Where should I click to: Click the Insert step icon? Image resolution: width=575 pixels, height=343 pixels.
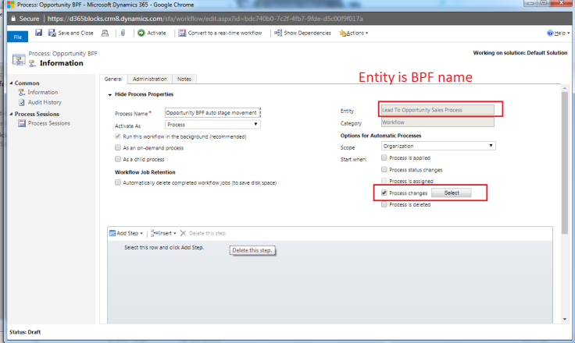coord(155,233)
